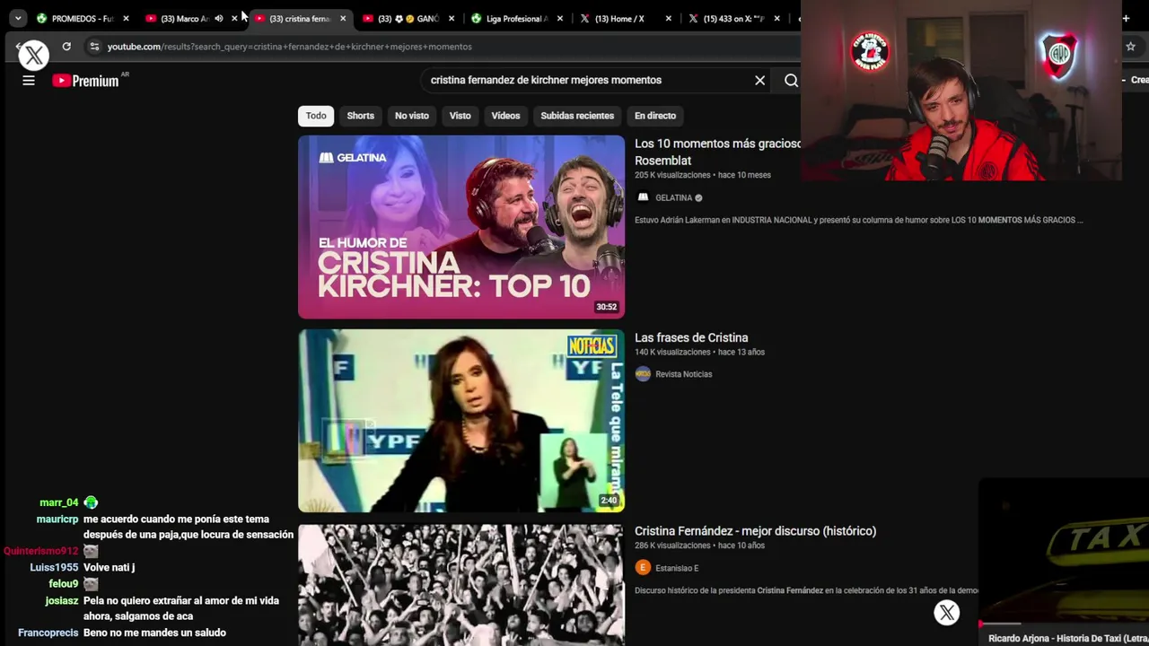Close the (33) GANÓ tab

(x=452, y=18)
